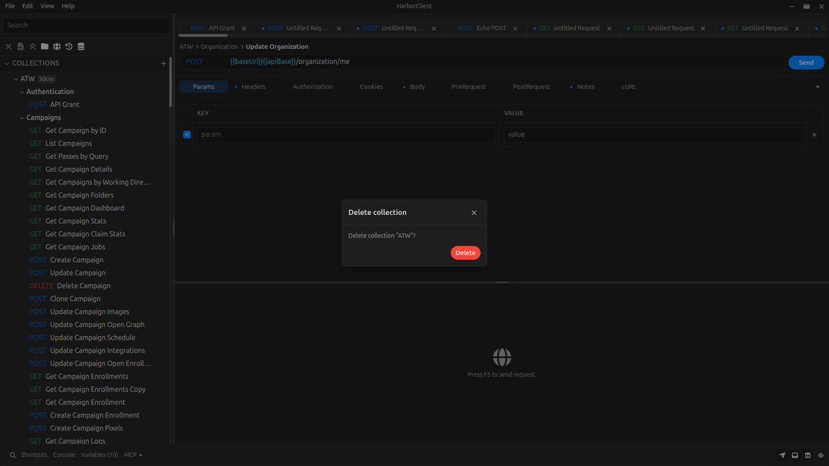Click MCP in status bar
The width and height of the screenshot is (829, 466).
pyautogui.click(x=133, y=455)
